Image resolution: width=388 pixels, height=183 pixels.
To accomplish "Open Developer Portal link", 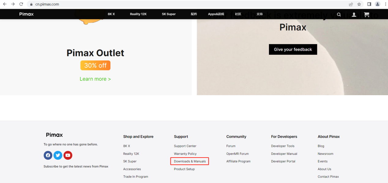I will pyautogui.click(x=283, y=161).
